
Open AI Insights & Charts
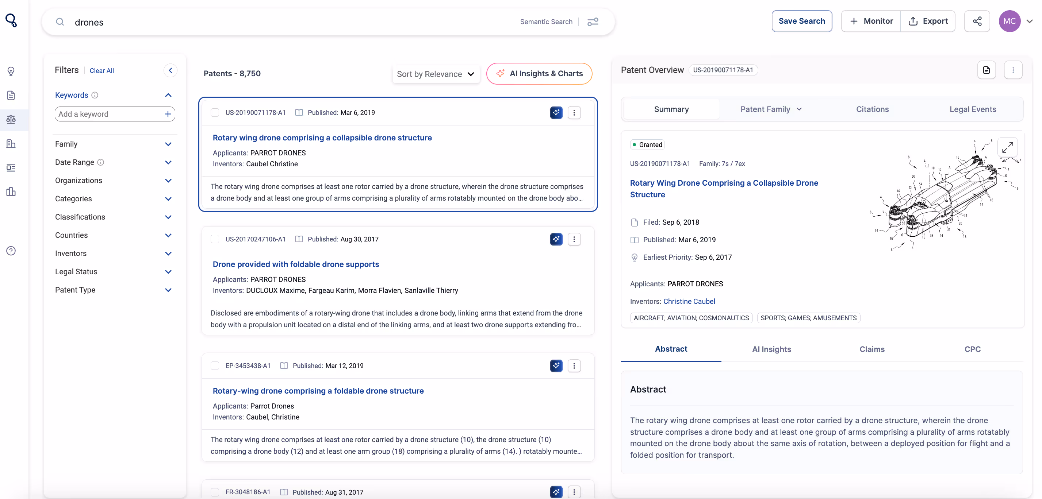[539, 74]
